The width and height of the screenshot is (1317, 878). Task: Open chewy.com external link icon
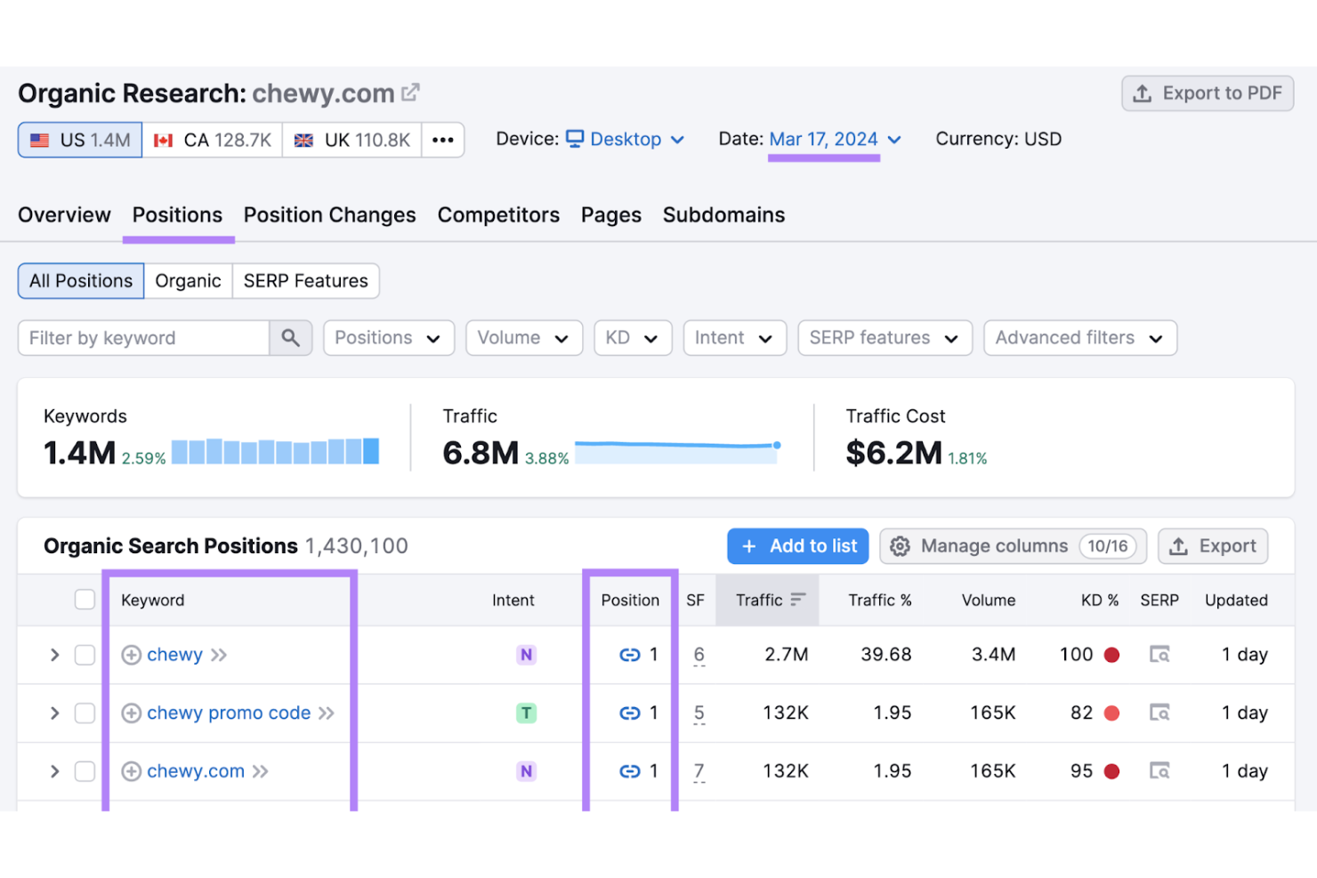click(x=410, y=93)
